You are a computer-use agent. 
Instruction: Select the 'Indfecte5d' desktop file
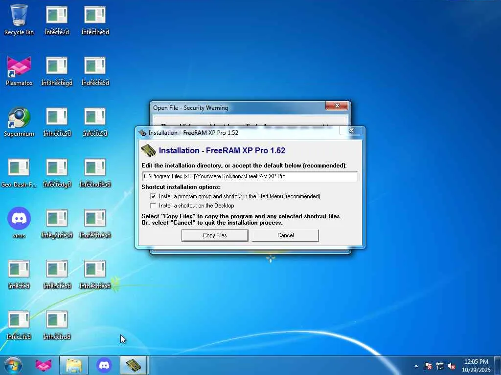(x=95, y=71)
